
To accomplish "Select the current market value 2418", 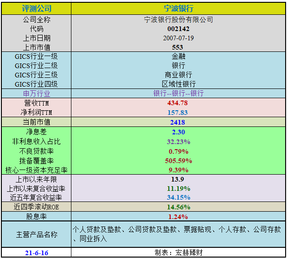I will click(x=178, y=122).
